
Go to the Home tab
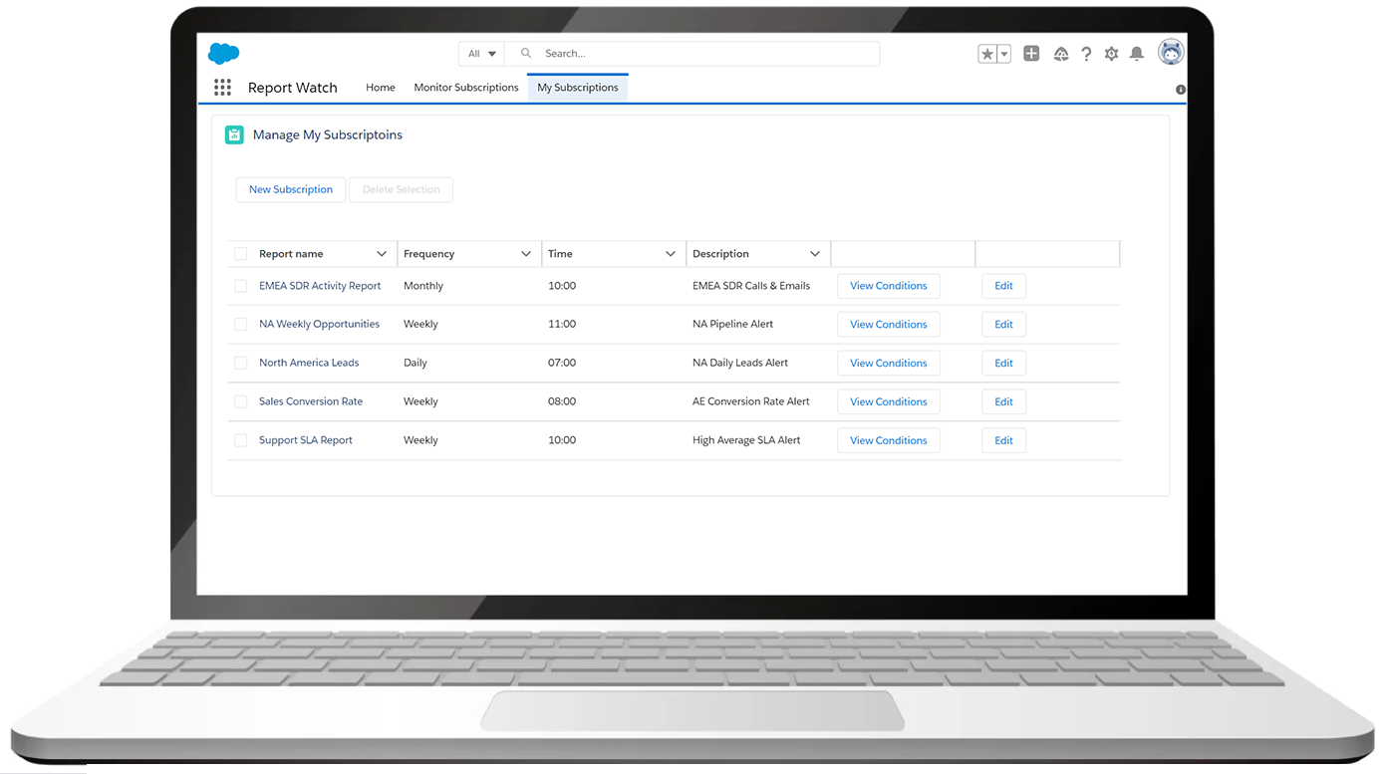380,88
